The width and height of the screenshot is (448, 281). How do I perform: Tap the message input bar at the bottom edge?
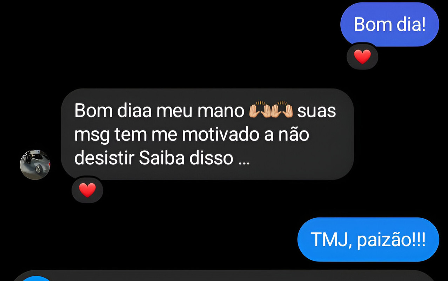tap(224, 276)
